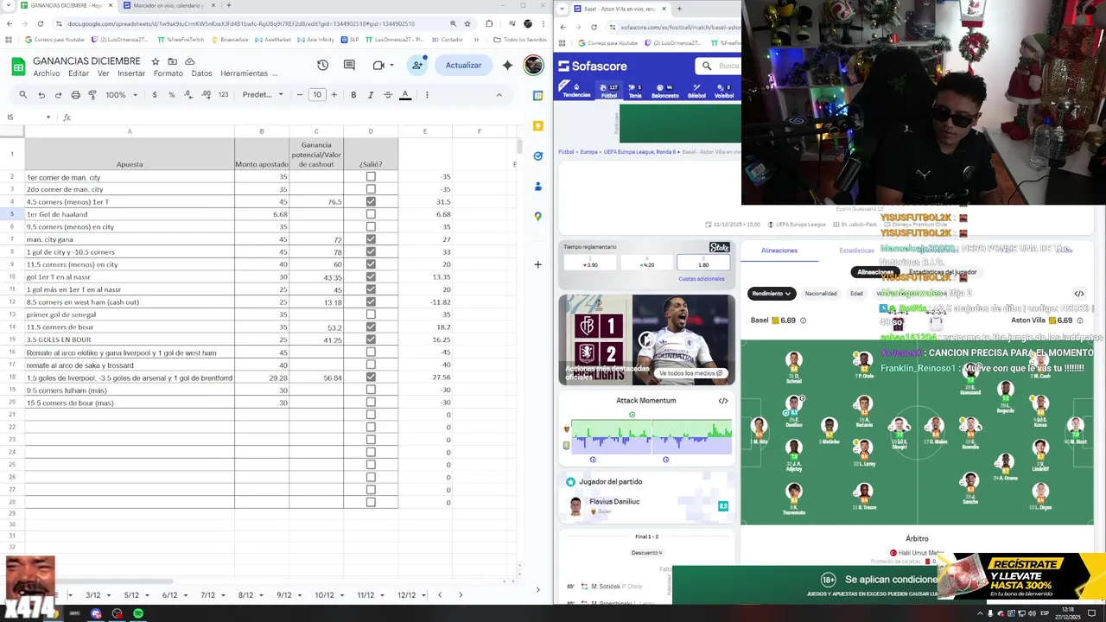Format cell as percent

pyautogui.click(x=171, y=95)
